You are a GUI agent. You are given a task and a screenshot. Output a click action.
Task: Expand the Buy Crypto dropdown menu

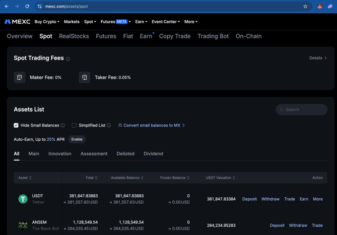tap(47, 22)
